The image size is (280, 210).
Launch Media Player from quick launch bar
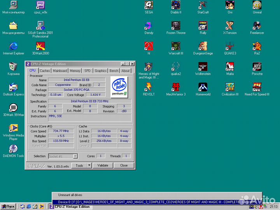[42, 206]
